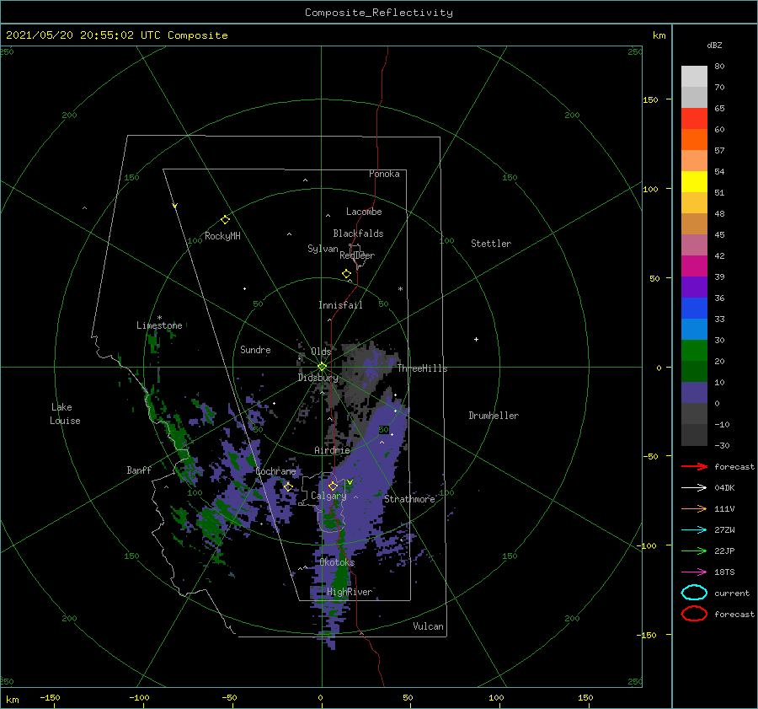
Task: Click the white plus marker near Drumheller
Action: 476,339
